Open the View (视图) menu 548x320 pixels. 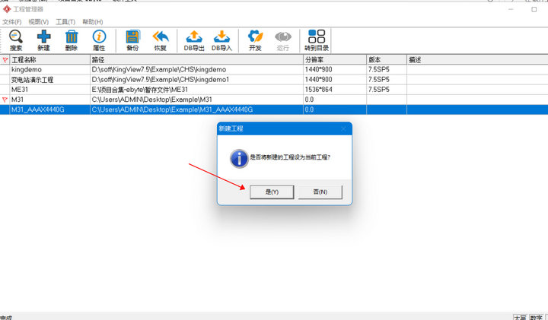coord(38,22)
